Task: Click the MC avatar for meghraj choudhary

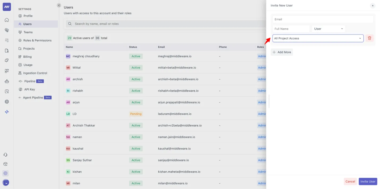Action: point(68,56)
